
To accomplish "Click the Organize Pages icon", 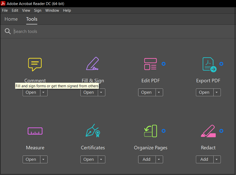I will (150, 131).
